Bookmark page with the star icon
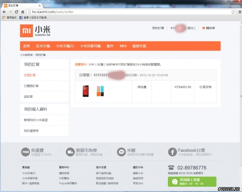Screen dimensions: 242x192 (x=233, y=12)
